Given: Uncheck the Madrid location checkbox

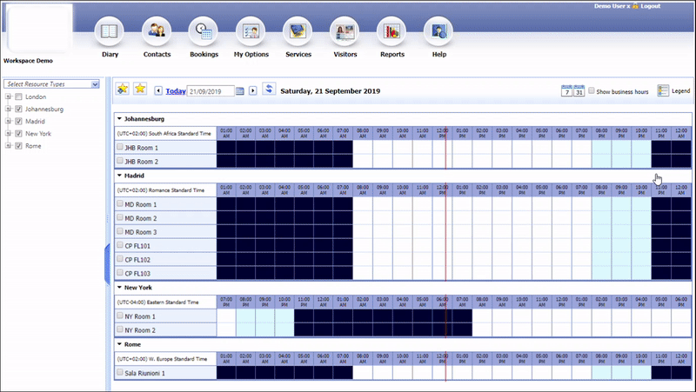Looking at the screenshot, I should pos(18,121).
